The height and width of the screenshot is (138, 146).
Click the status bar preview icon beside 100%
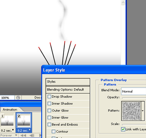tap(18, 98)
